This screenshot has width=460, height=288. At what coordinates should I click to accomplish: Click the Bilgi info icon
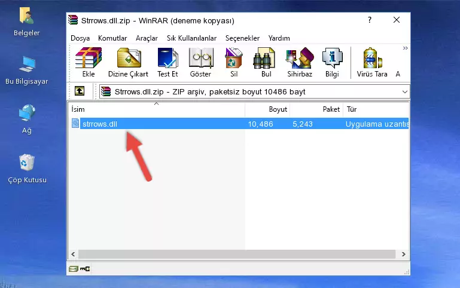(x=332, y=62)
